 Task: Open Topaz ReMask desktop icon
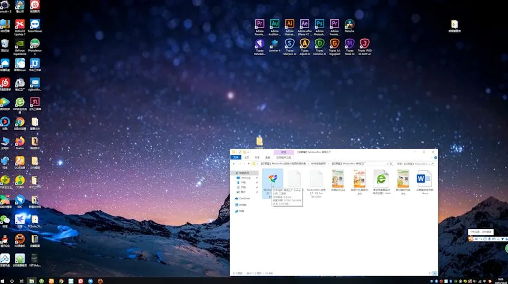point(259,47)
